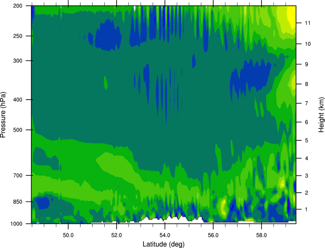Image resolution: width=325 pixels, height=248 pixels.
Task: Click the 50.0 latitude tick label
Action: tap(68, 235)
